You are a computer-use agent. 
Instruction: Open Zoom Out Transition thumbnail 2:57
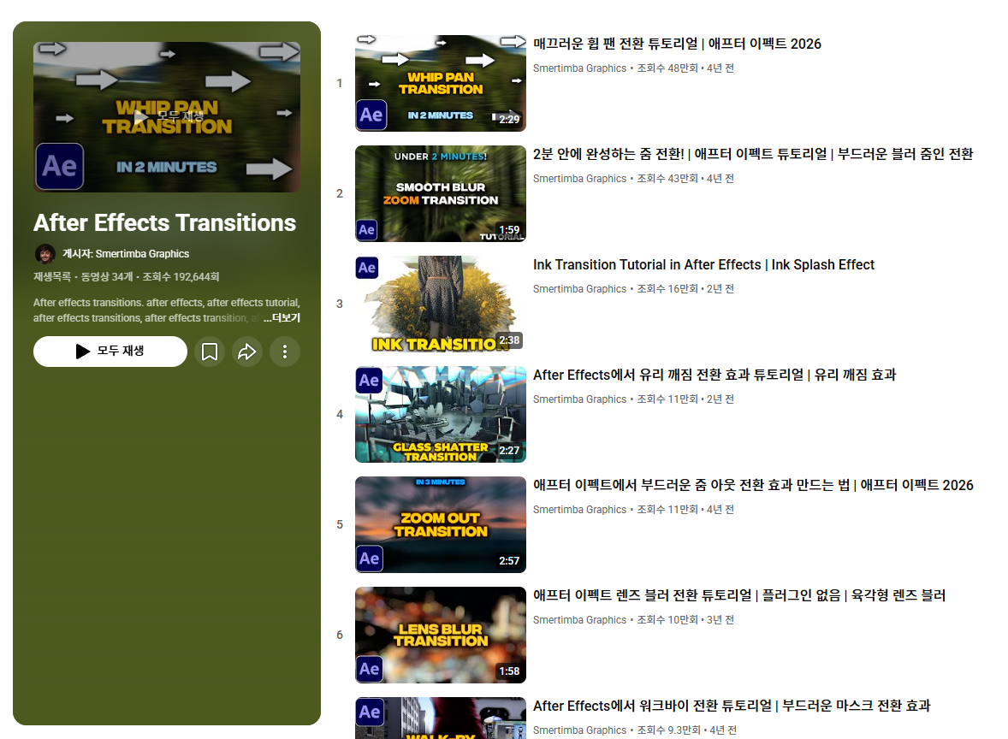(x=441, y=524)
